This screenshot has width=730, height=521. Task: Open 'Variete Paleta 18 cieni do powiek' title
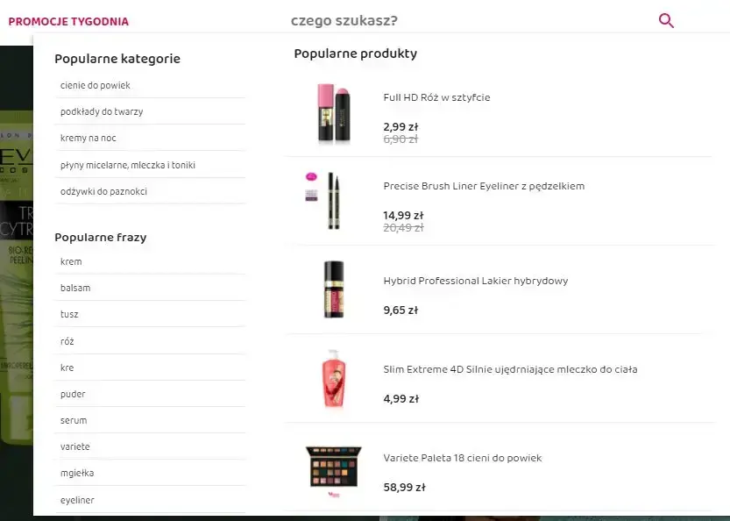[x=463, y=458]
